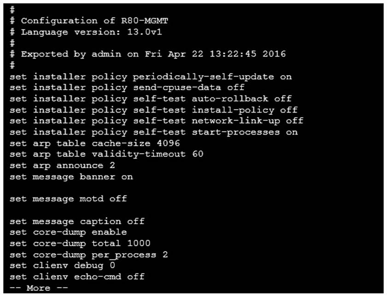The height and width of the screenshot is (296, 387).
Task: Click the 'periodically-self-update on' line
Action: (x=151, y=77)
